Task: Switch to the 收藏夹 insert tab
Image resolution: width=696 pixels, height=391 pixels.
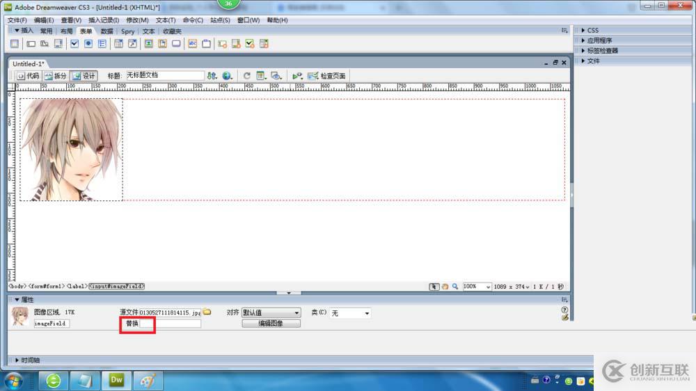Action: pyautogui.click(x=172, y=31)
